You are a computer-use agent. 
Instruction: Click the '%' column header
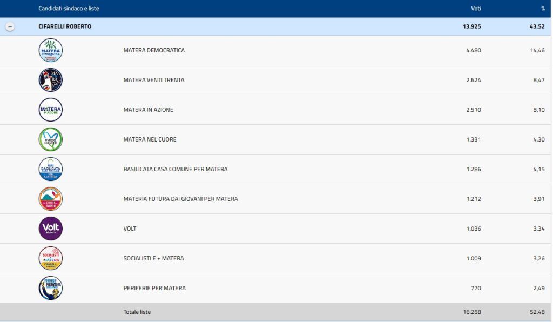click(x=542, y=9)
